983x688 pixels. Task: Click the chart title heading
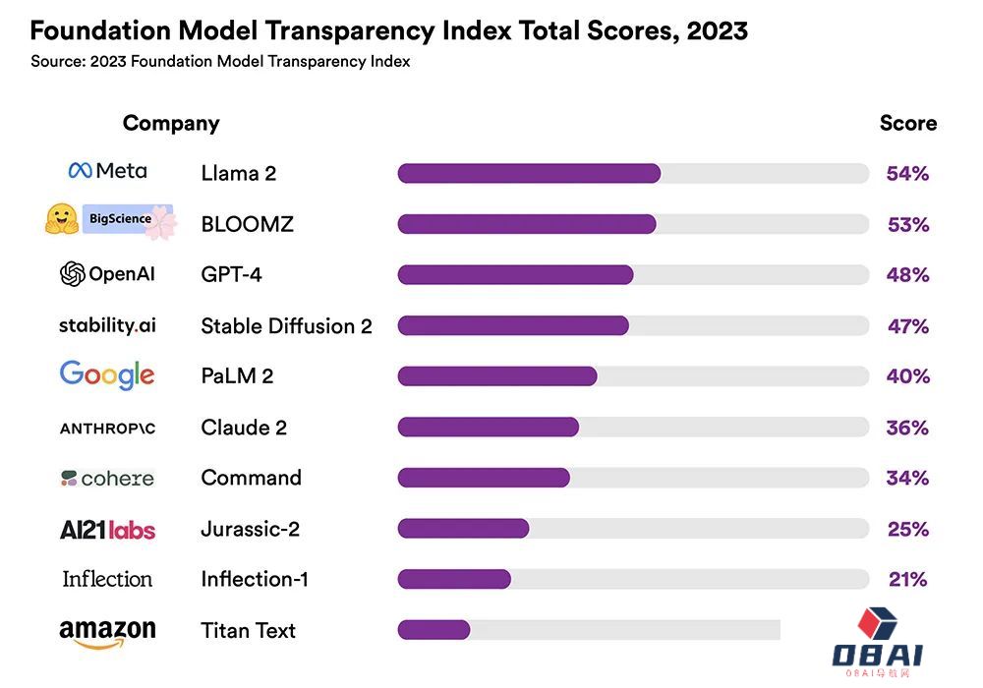coord(388,30)
